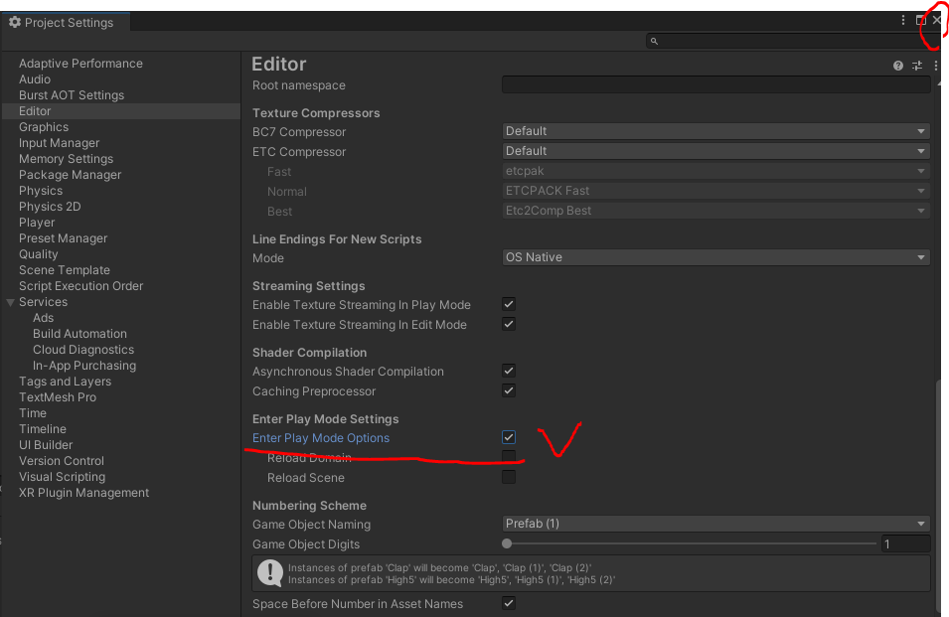Click the Enter Play Mode Options link

[x=321, y=438]
